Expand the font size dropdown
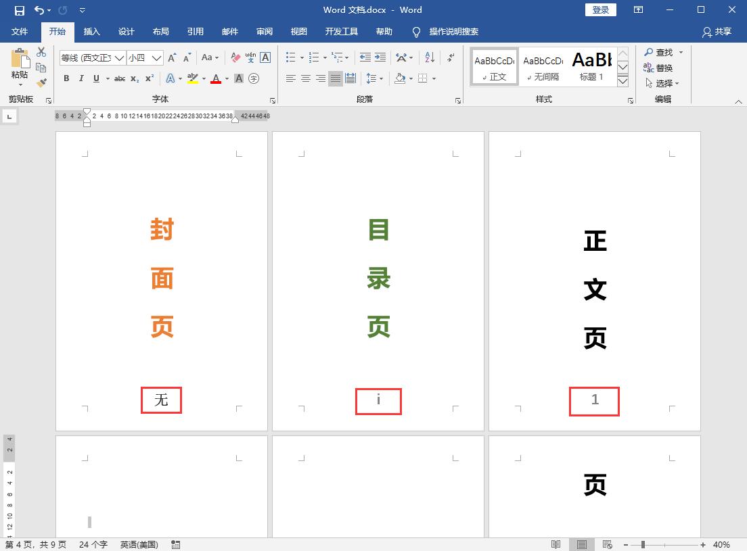747x551 pixels. [x=156, y=57]
